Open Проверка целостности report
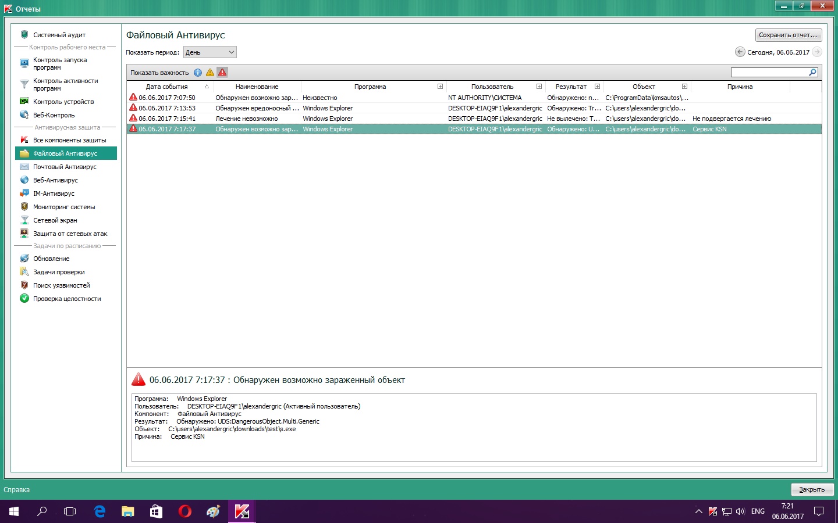The height and width of the screenshot is (523, 838). pyautogui.click(x=67, y=299)
